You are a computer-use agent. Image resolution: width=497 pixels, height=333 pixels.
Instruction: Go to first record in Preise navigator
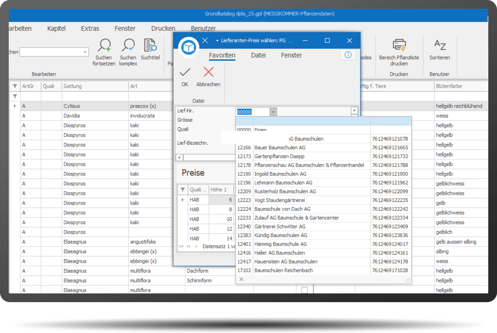(181, 246)
